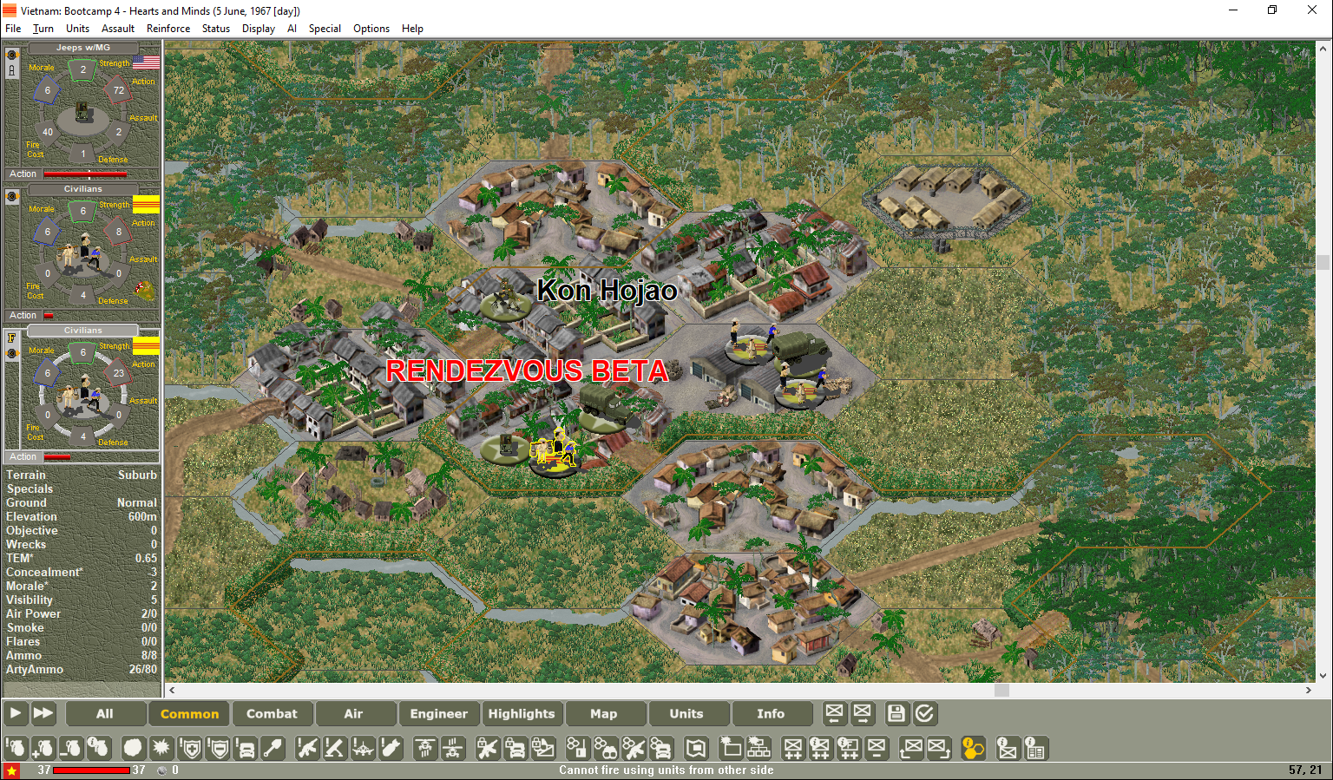Open the Turn menu
Screen dimensions: 1333x780
pos(43,29)
